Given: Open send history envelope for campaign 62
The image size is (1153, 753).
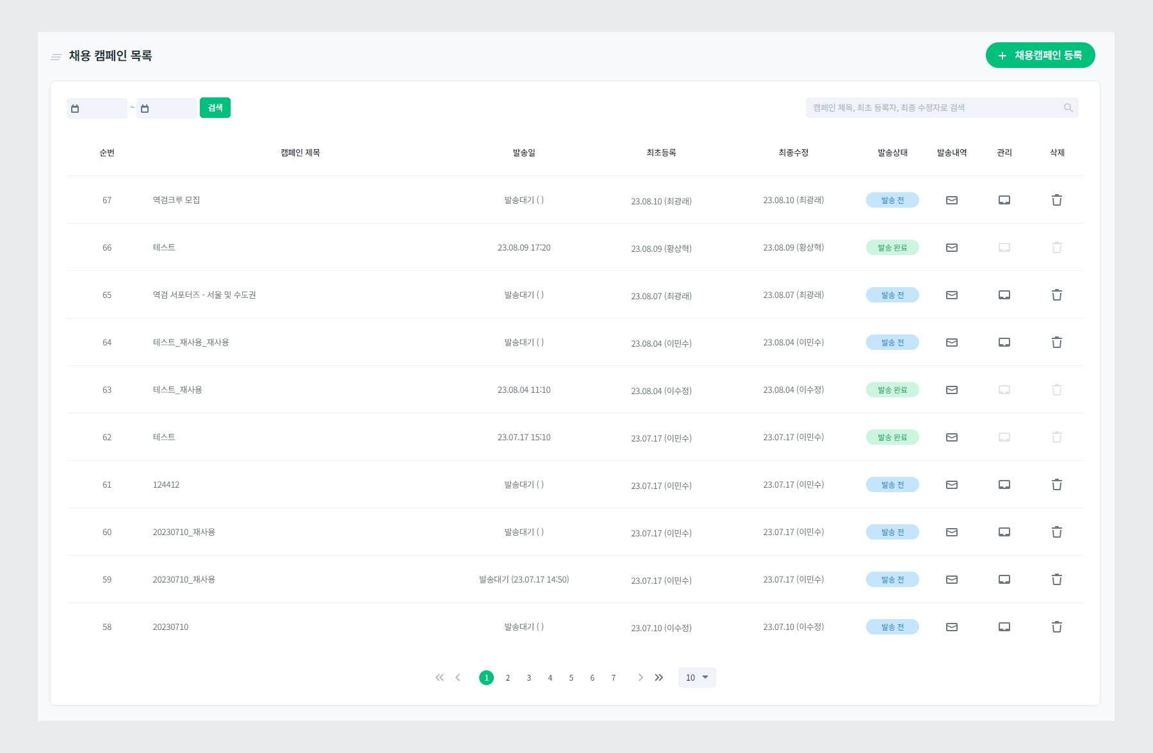Looking at the screenshot, I should click(x=952, y=437).
